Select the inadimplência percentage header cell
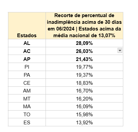This screenshot has height=132, width=138. (x=84, y=26)
